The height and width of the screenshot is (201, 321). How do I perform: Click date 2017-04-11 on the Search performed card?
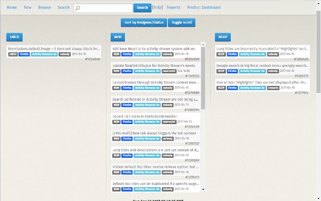pos(182,105)
